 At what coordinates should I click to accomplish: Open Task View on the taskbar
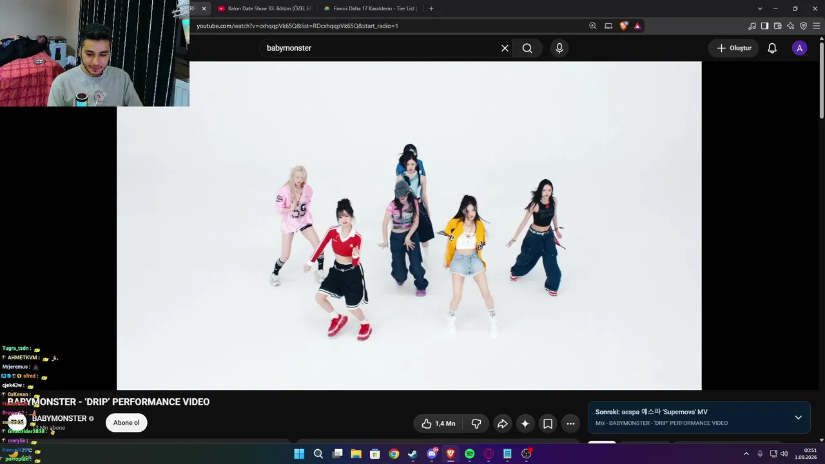(337, 454)
